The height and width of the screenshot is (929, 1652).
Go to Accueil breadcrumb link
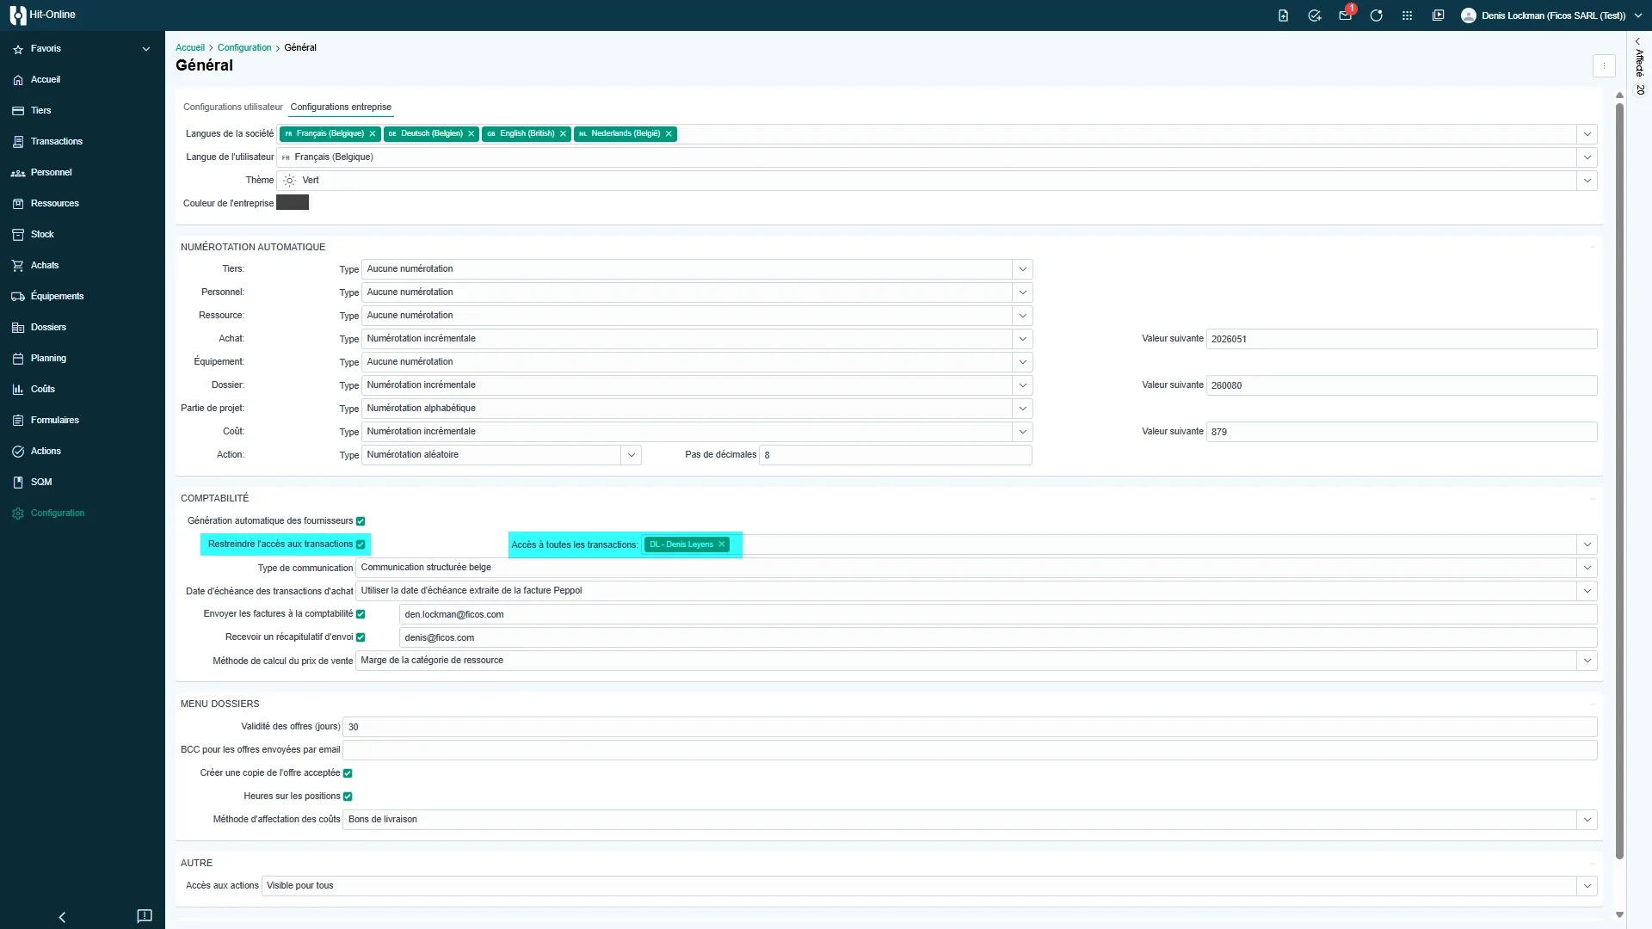(x=190, y=47)
